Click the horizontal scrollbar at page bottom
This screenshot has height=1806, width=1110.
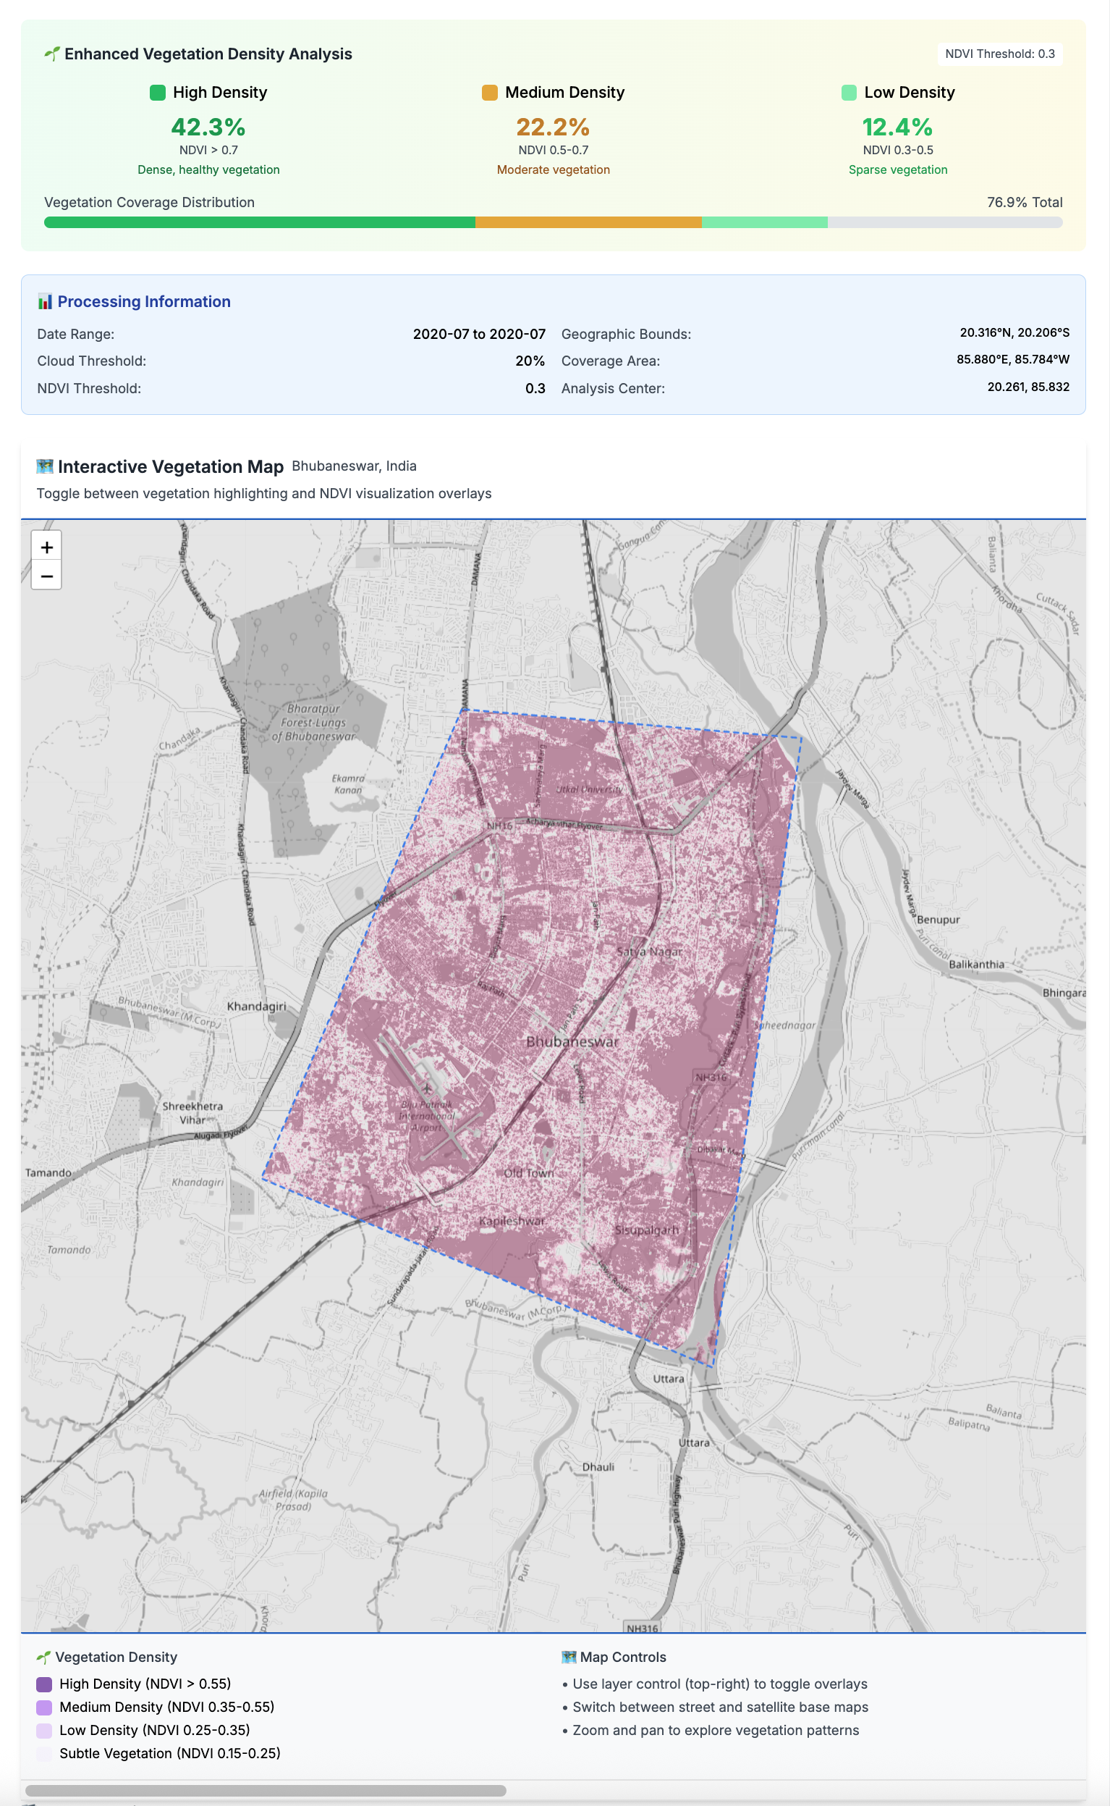265,1790
